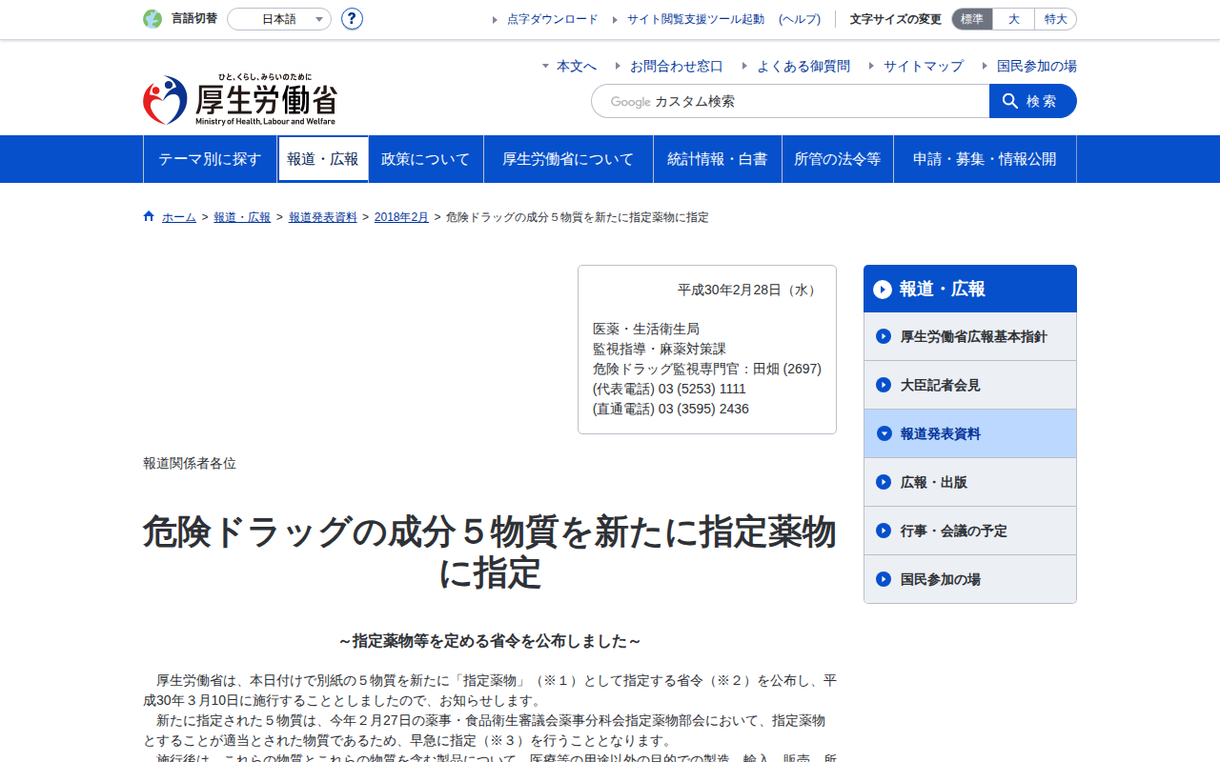1220x762 pixels.
Task: Click the arrow icon beside 大臣記者会見
Action: click(884, 385)
